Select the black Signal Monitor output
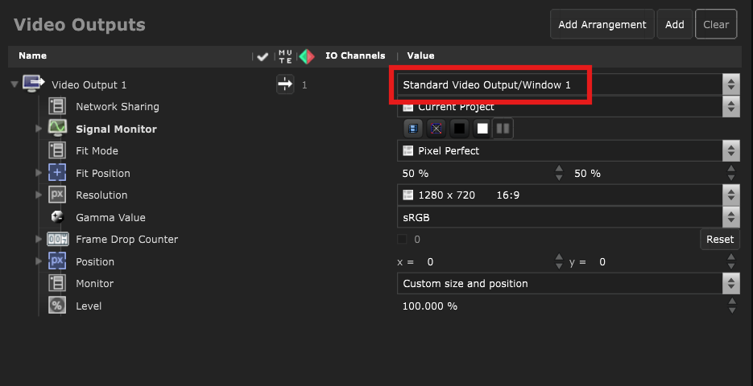The height and width of the screenshot is (386, 753). 460,129
